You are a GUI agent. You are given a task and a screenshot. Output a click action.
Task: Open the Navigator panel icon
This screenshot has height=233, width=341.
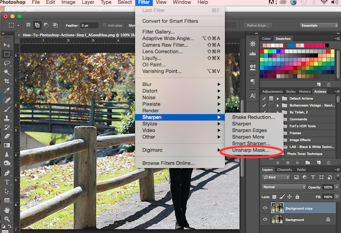coord(252,44)
